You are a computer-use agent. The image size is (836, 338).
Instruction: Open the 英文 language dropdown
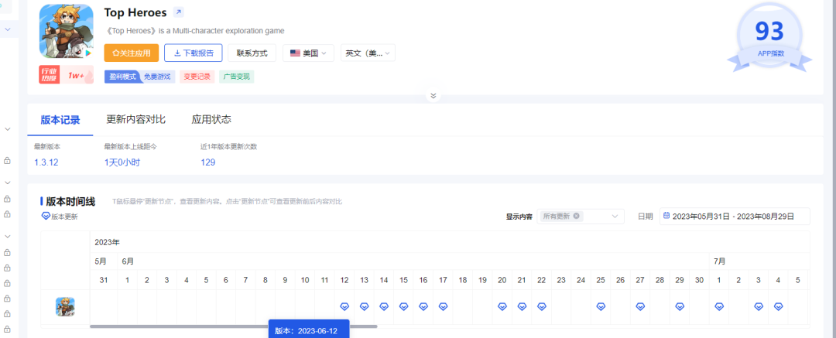click(368, 53)
